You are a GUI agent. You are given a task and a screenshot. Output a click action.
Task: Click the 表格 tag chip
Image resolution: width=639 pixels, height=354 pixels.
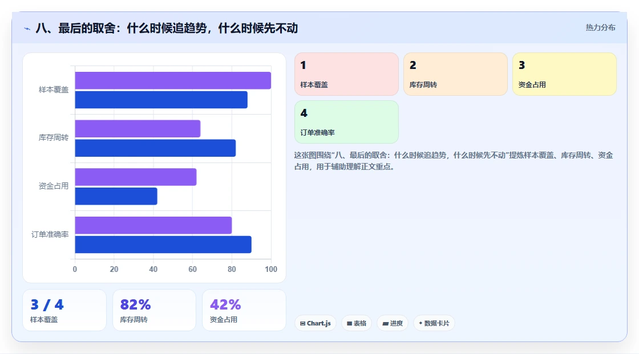(x=357, y=323)
